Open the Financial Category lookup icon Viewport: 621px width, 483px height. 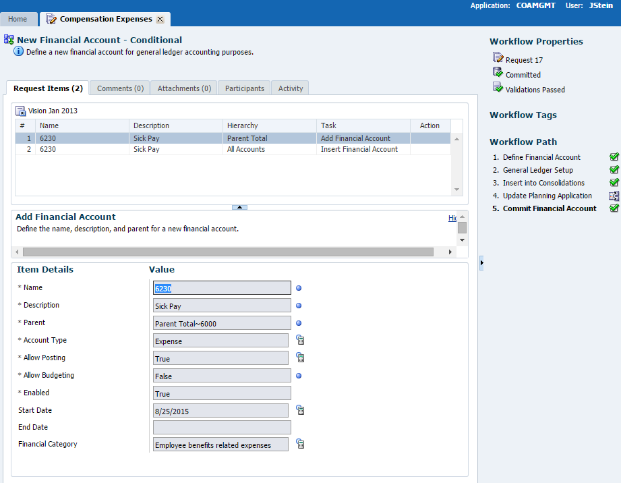click(x=301, y=445)
